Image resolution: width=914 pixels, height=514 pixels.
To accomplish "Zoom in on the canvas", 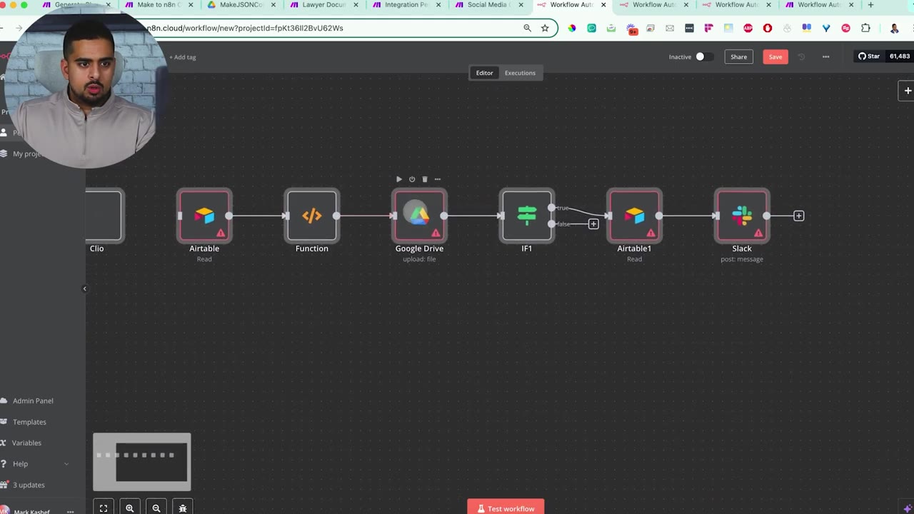I will click(x=130, y=508).
